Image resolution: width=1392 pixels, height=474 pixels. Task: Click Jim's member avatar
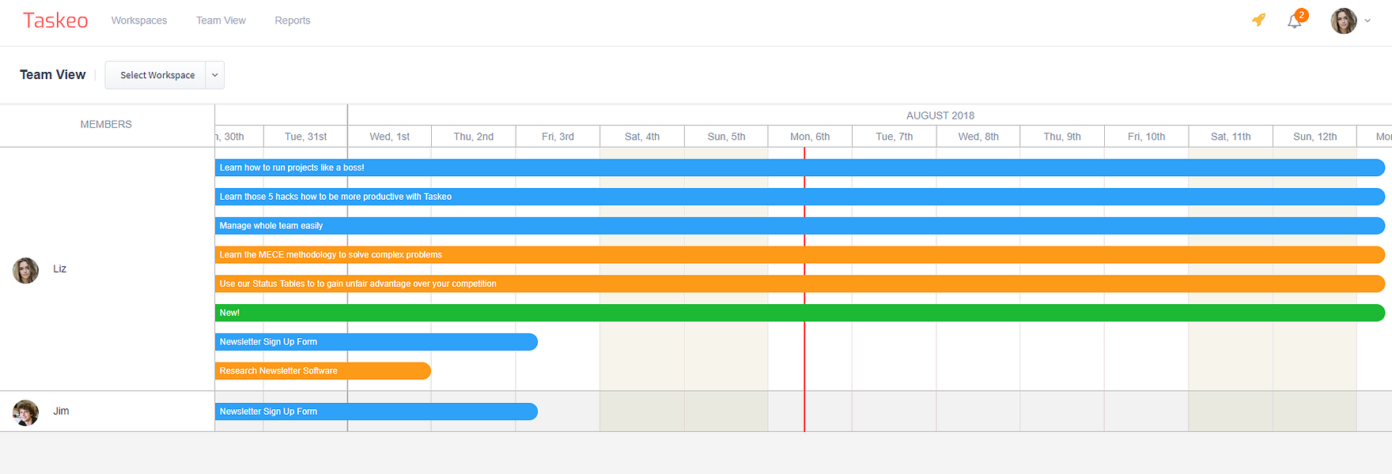pyautogui.click(x=26, y=412)
